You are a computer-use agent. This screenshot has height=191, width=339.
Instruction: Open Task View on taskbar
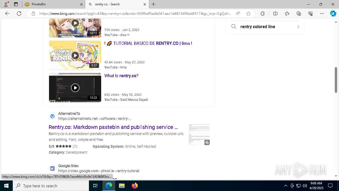pyautogui.click(x=95, y=186)
